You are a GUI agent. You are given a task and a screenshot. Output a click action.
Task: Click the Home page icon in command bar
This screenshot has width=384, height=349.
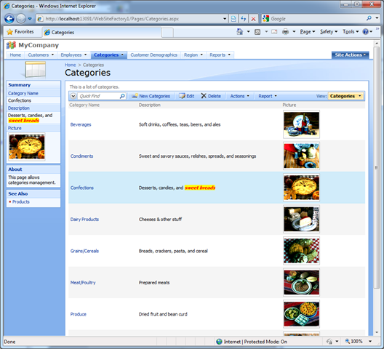coord(240,31)
